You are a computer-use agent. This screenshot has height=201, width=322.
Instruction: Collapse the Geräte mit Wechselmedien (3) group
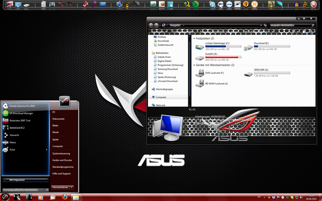pyautogui.click(x=194, y=65)
